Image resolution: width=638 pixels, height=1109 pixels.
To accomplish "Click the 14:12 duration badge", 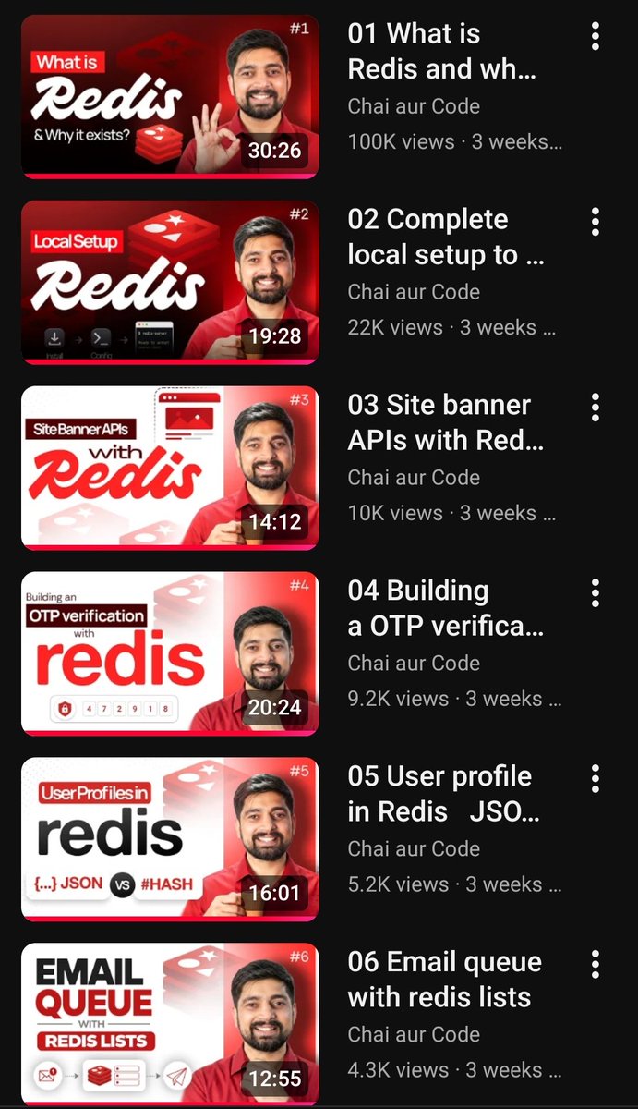I will (274, 522).
